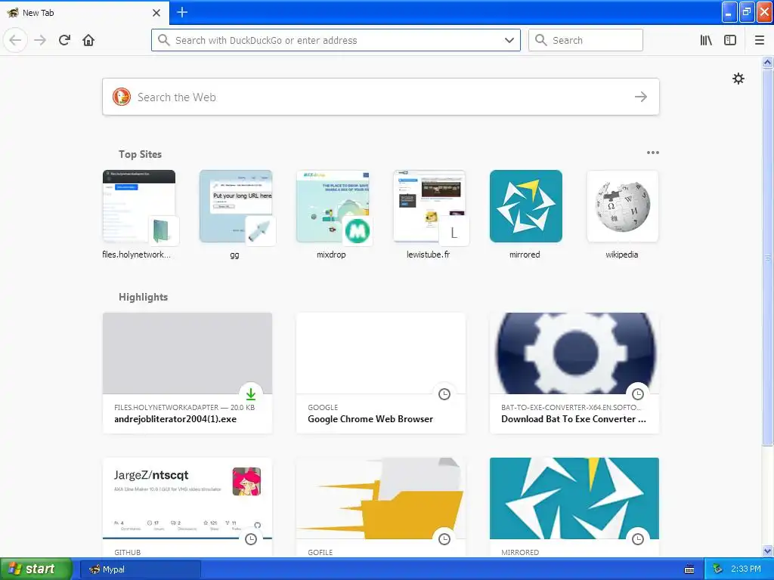Show the sidebar panel icon
The image size is (774, 580).
[x=730, y=40]
